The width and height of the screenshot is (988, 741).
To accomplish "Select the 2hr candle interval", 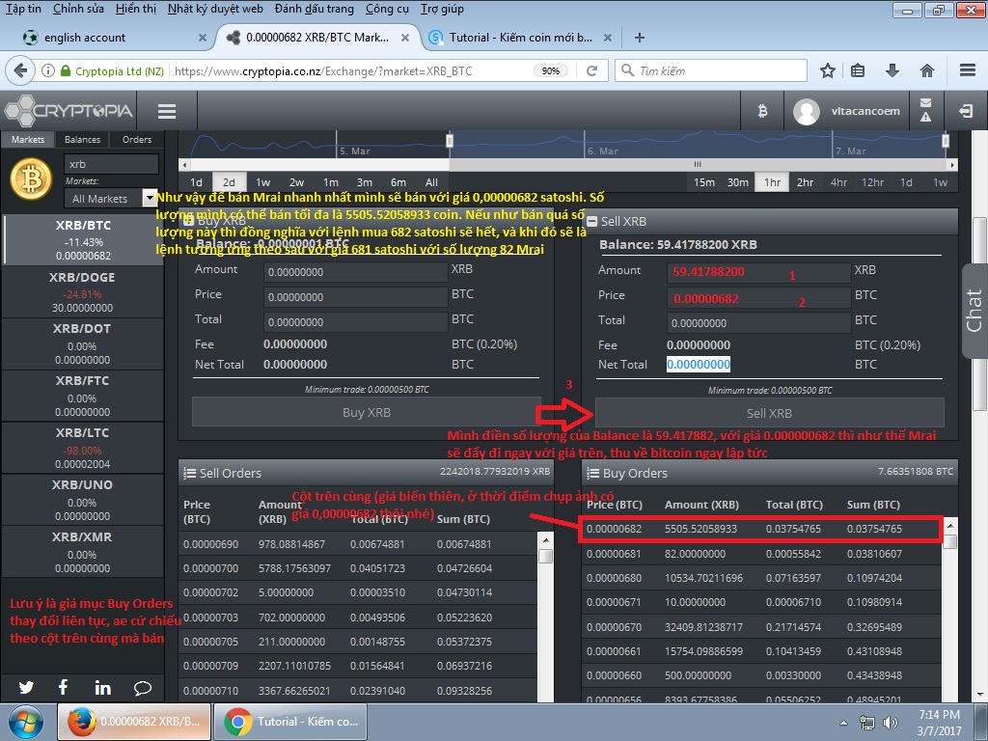I will click(x=806, y=182).
